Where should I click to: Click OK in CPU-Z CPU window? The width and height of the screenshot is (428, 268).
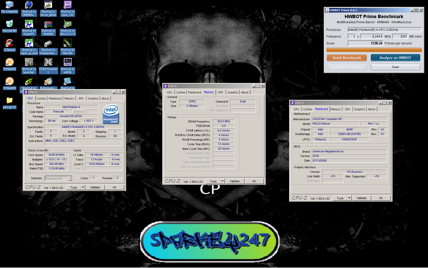(114, 187)
